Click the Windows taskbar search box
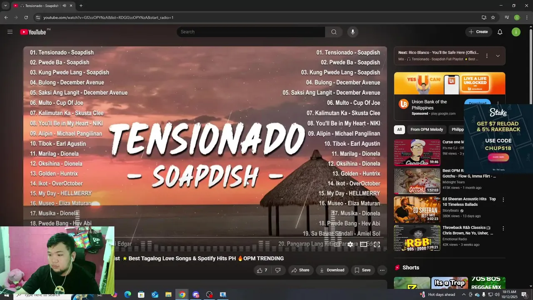The width and height of the screenshot is (533, 300). (x=42, y=295)
